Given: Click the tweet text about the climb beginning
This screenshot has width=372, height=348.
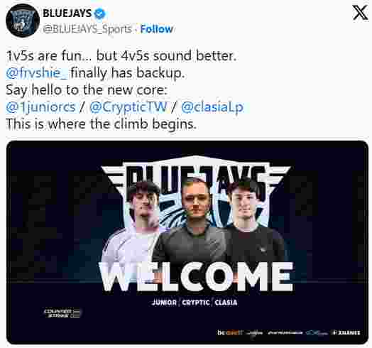Looking at the screenshot, I should [102, 124].
